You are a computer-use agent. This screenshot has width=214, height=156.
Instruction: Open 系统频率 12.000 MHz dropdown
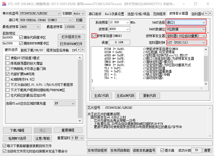coord(119,22)
